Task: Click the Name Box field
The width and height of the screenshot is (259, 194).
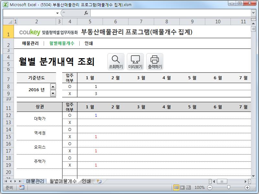Action: coord(29,13)
